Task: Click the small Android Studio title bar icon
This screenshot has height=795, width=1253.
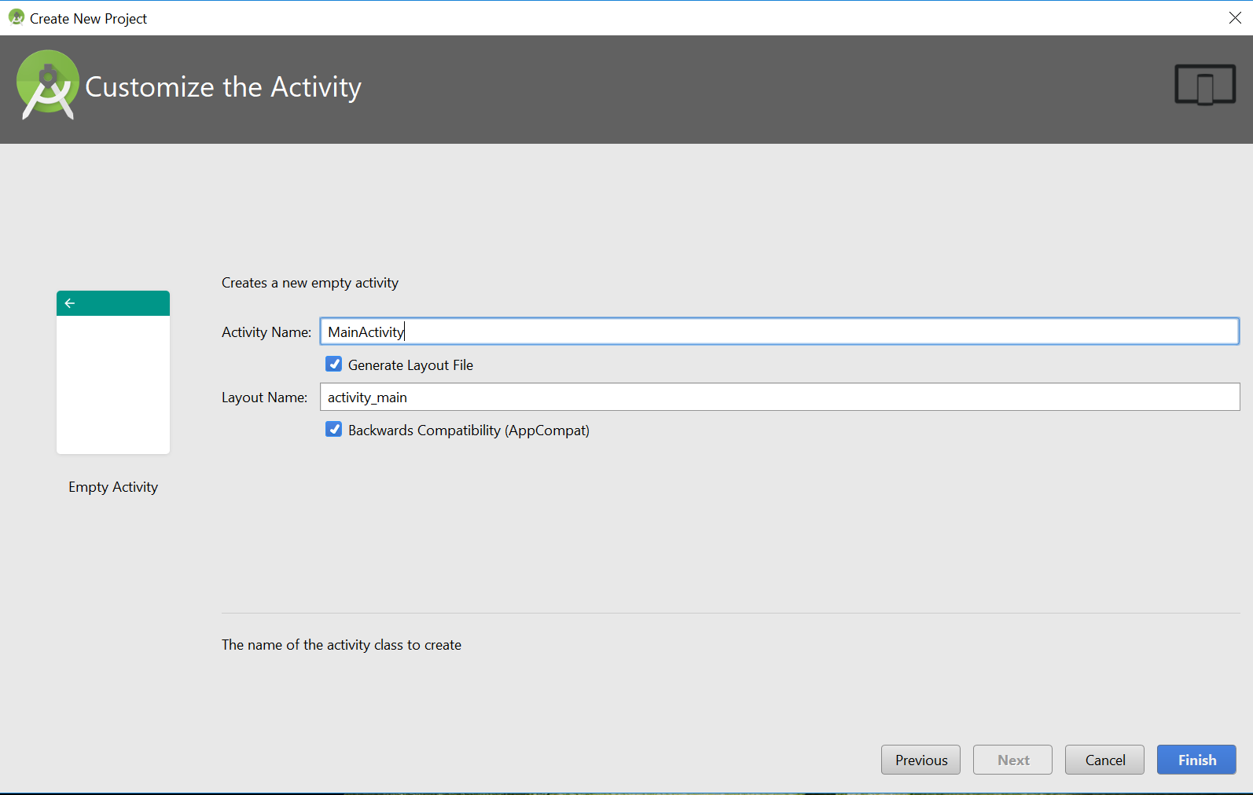Action: [16, 17]
